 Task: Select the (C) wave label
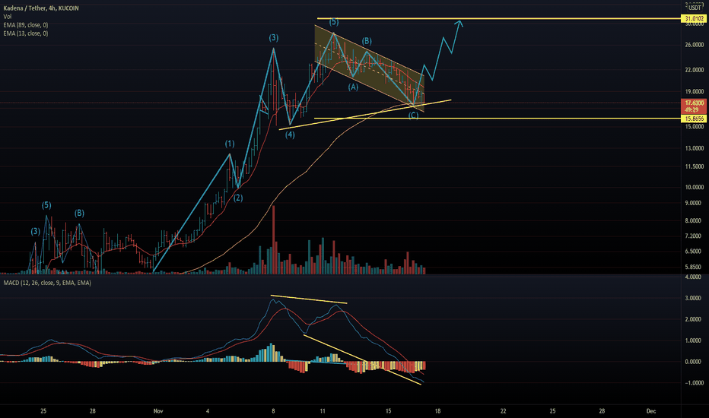pos(413,116)
